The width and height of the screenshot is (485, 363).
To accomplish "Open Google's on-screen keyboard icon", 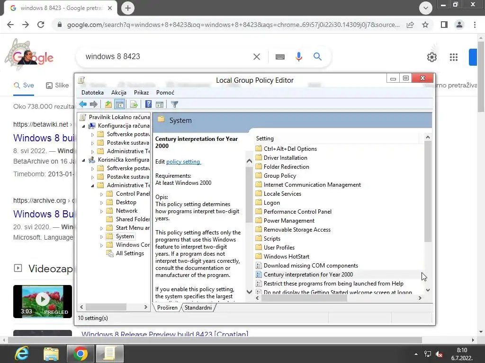I will [280, 57].
